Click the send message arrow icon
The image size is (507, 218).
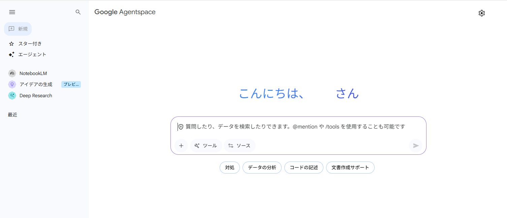(415, 146)
